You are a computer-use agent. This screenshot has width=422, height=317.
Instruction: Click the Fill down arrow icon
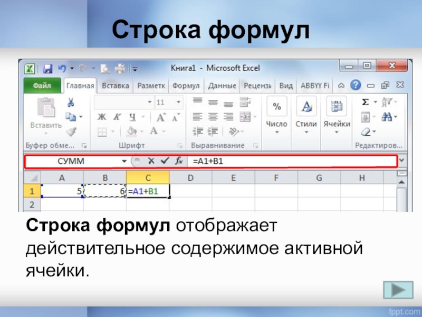(x=365, y=117)
